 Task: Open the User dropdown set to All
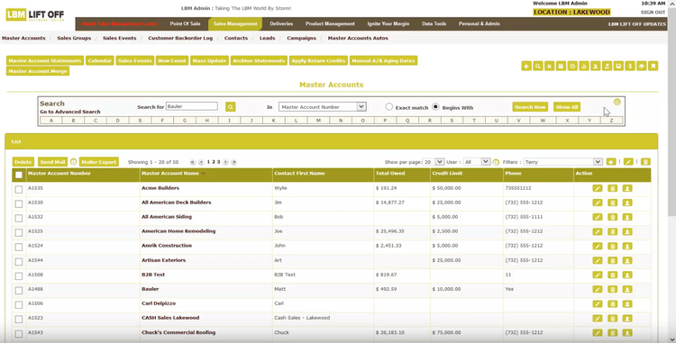click(x=477, y=162)
